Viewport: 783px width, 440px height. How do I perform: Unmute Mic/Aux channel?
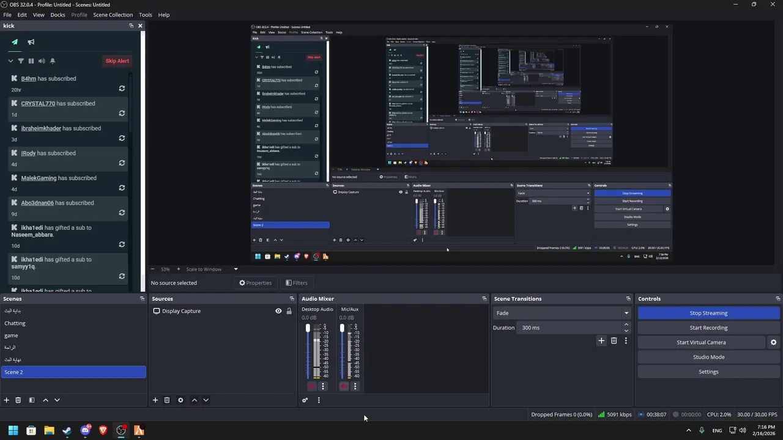point(344,386)
